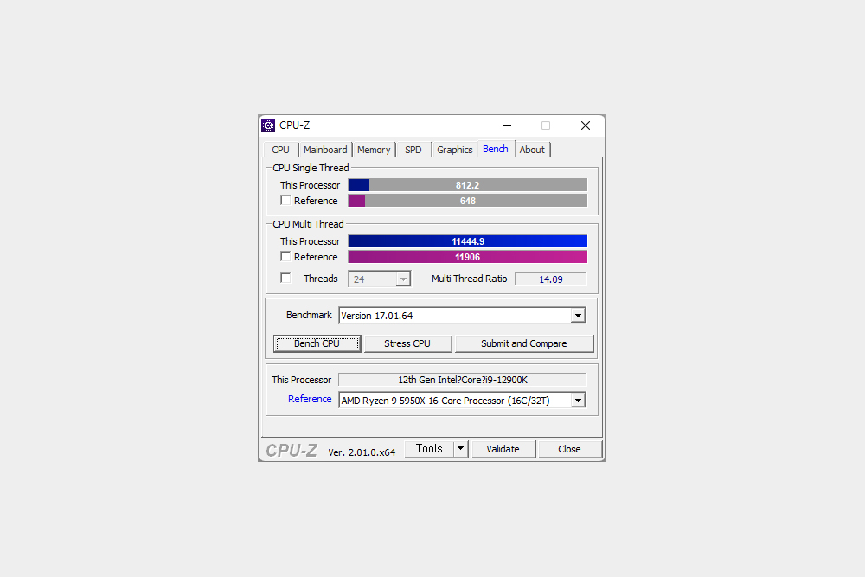Click the Close button at bottom
The height and width of the screenshot is (577, 865).
tap(569, 449)
